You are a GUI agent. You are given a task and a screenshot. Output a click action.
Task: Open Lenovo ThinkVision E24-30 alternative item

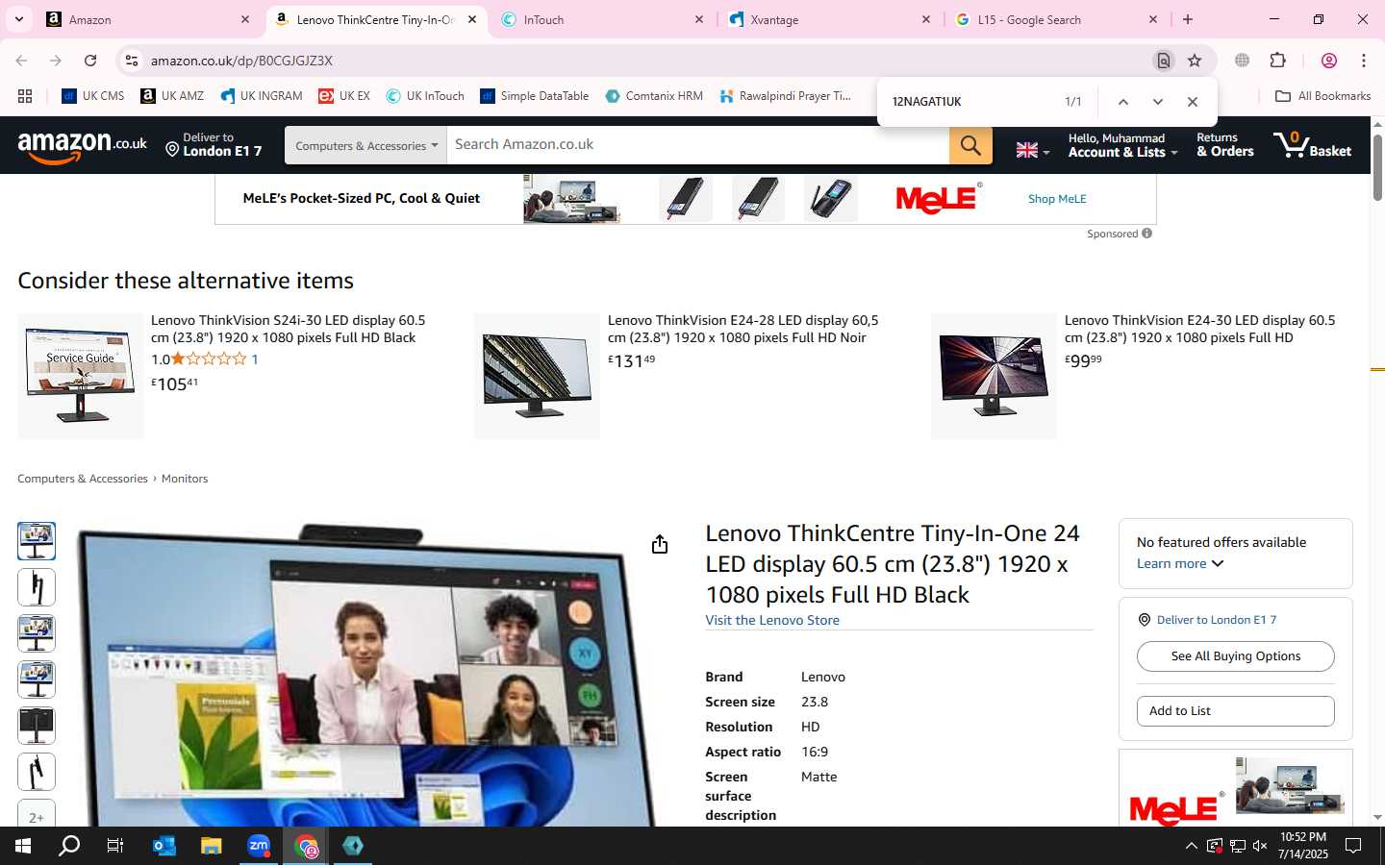coord(1199,329)
